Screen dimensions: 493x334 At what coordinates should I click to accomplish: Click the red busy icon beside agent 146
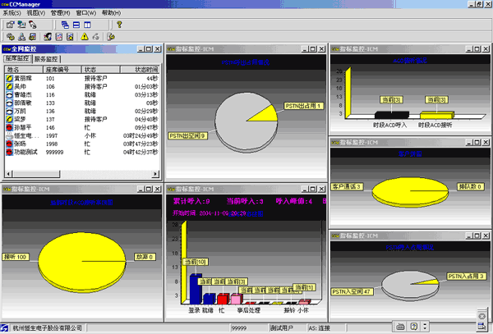tap(10, 128)
